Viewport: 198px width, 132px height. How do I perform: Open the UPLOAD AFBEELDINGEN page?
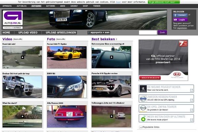61,33
